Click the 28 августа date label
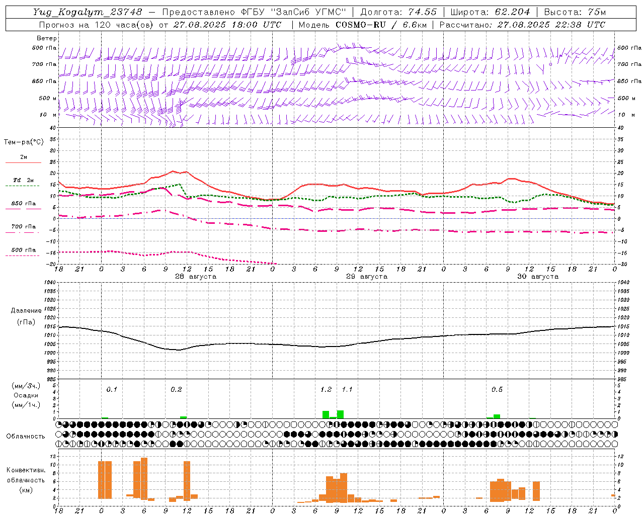 [196, 277]
